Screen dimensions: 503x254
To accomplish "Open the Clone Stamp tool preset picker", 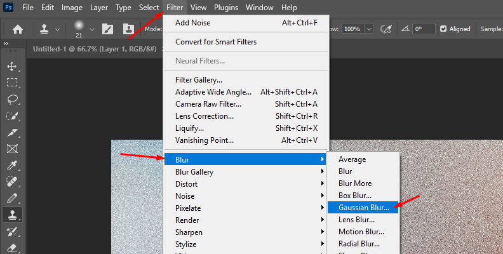I will click(44, 29).
